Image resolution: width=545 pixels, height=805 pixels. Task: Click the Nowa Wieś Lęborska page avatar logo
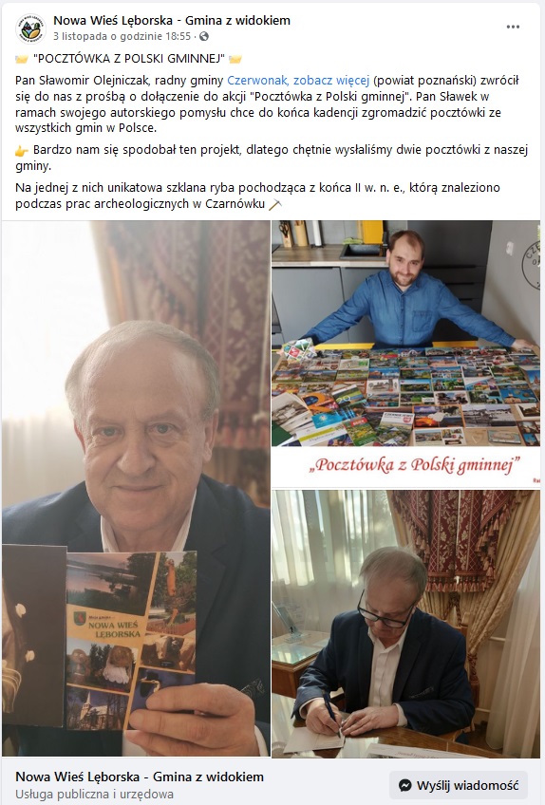[x=30, y=28]
